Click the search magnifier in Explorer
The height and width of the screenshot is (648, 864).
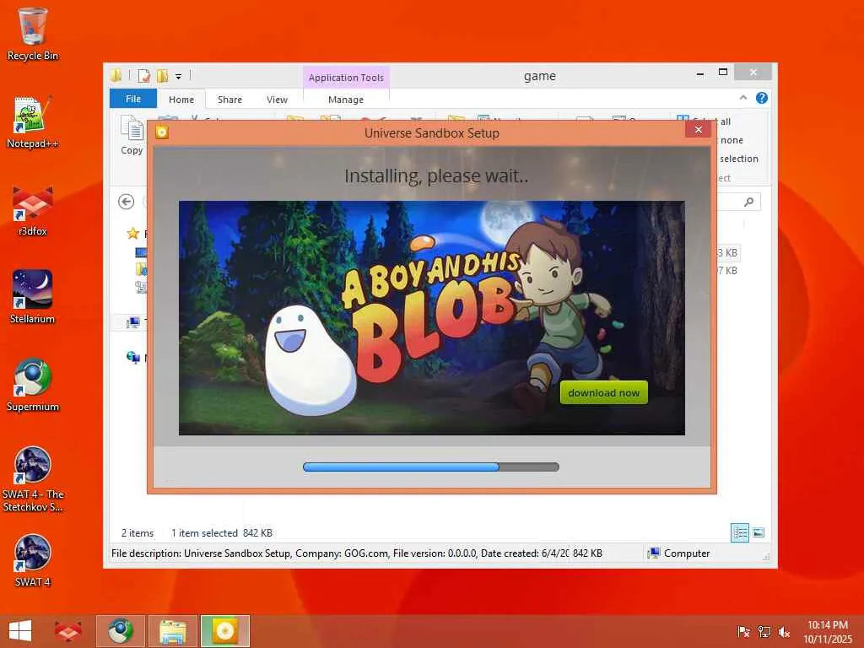(748, 202)
